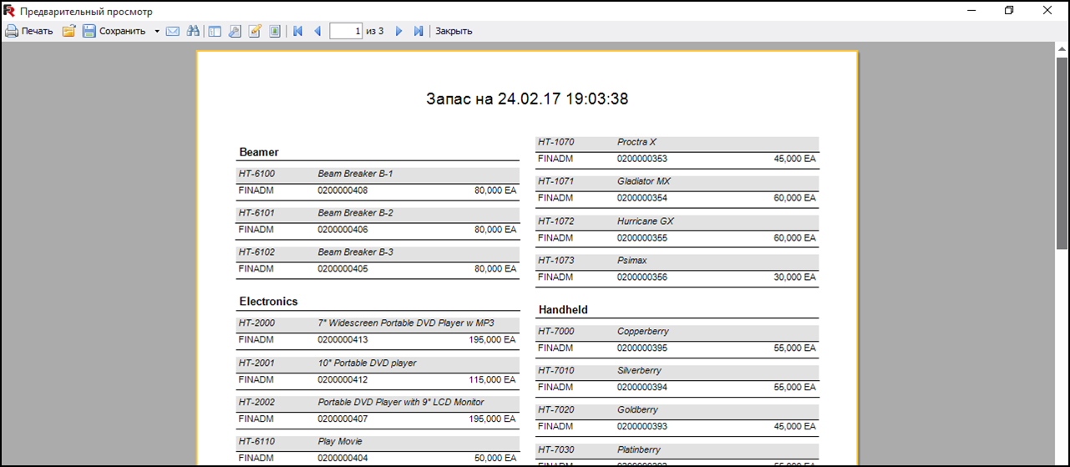Jump to the last page
Screen dimensions: 1070x467
coord(418,31)
